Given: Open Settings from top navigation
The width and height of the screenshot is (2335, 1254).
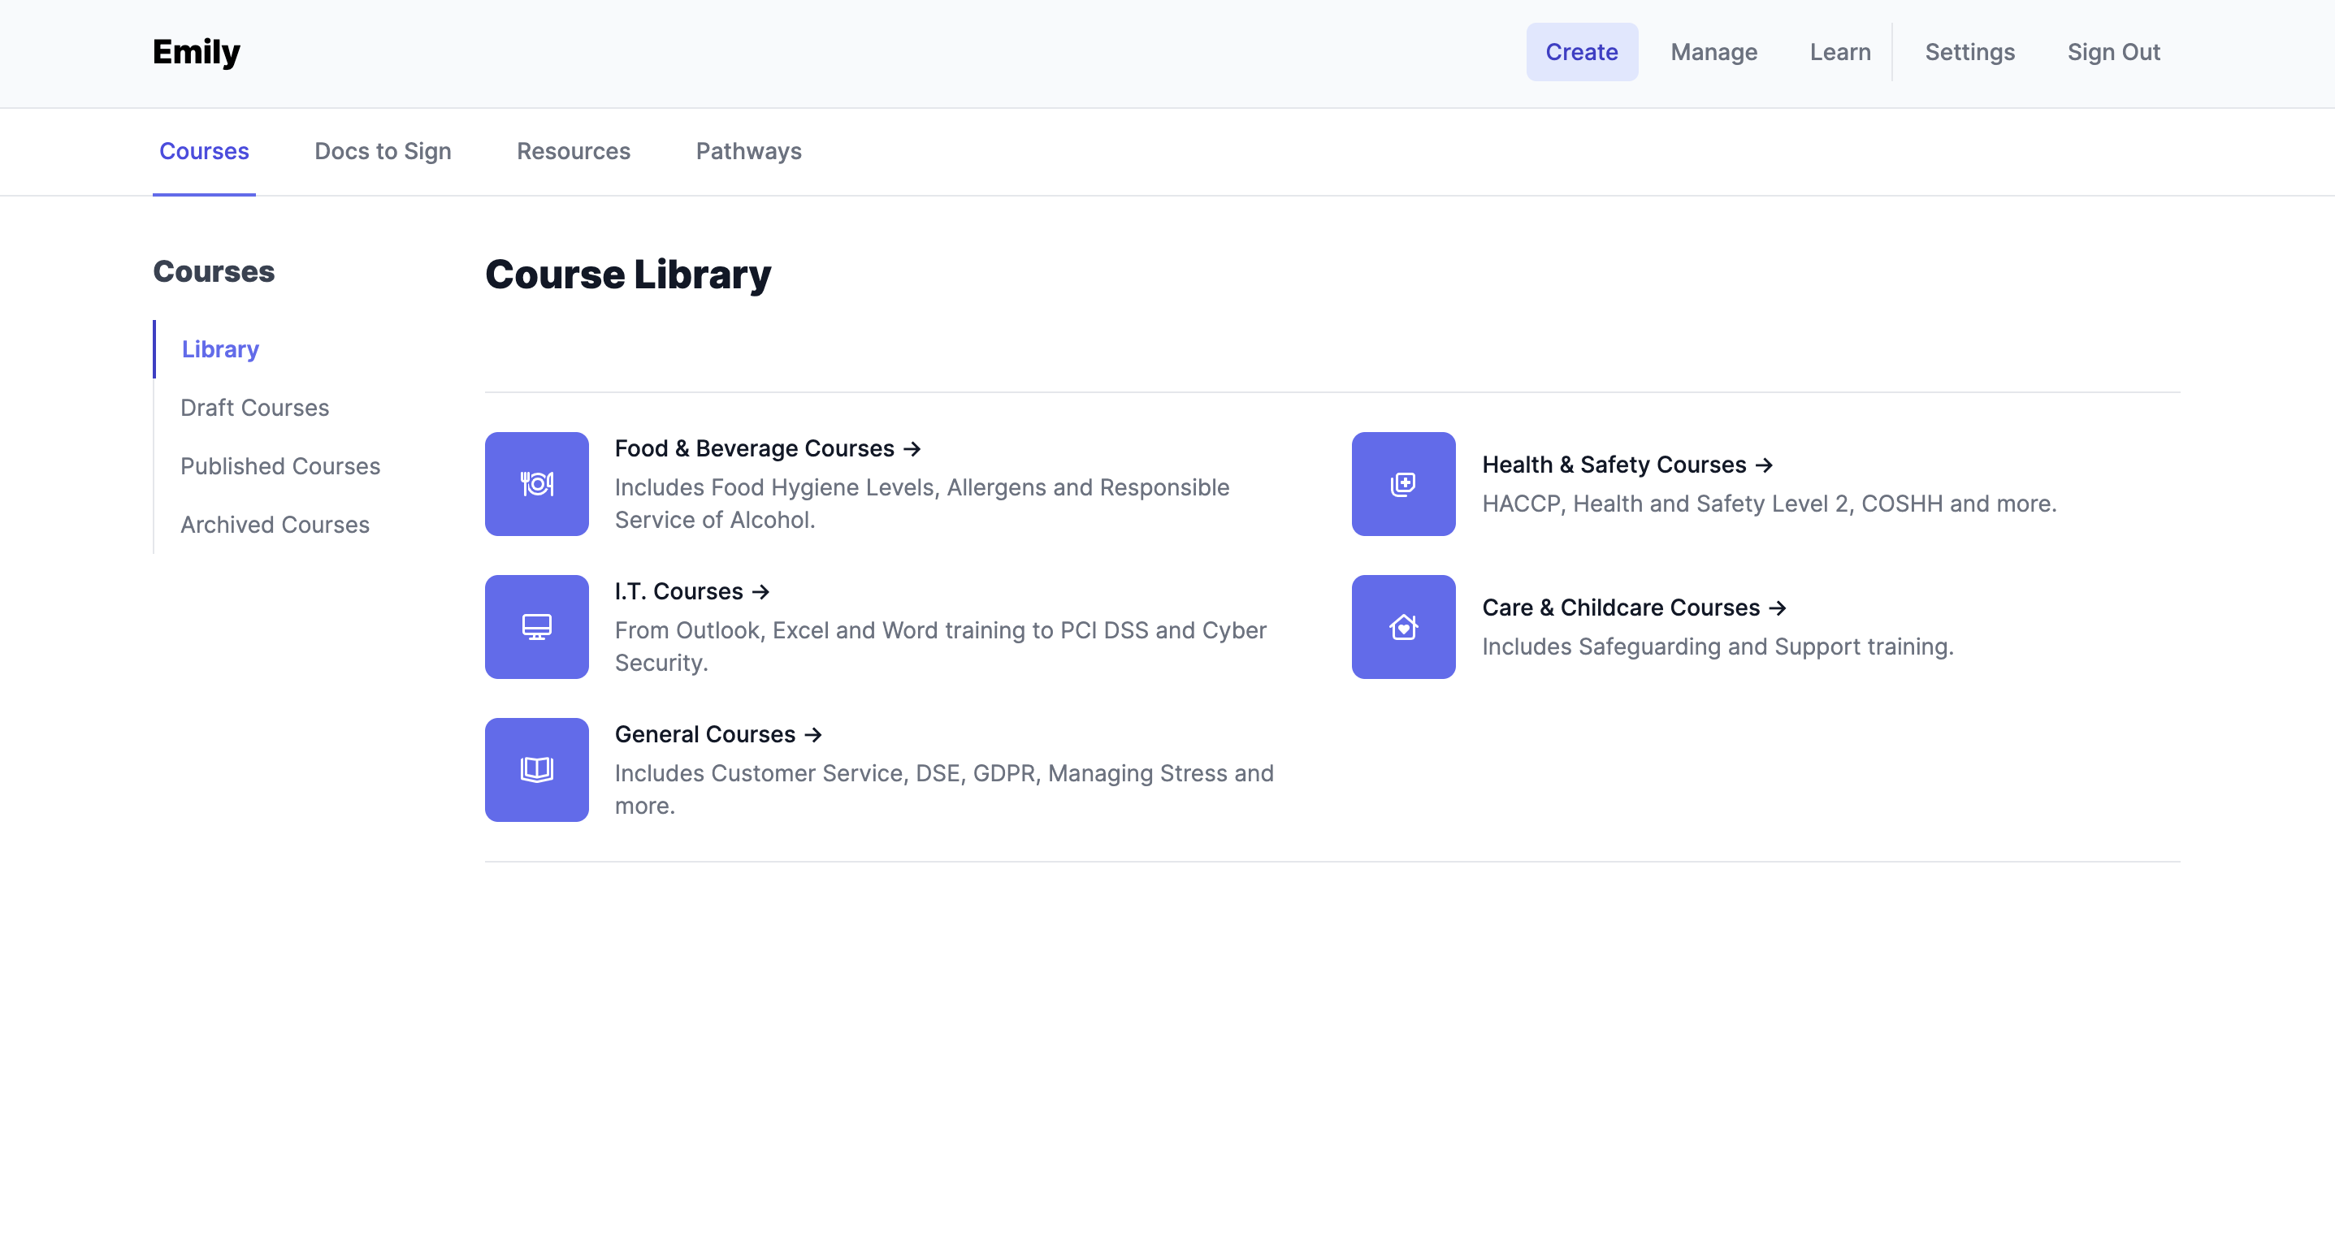Looking at the screenshot, I should tap(1969, 53).
